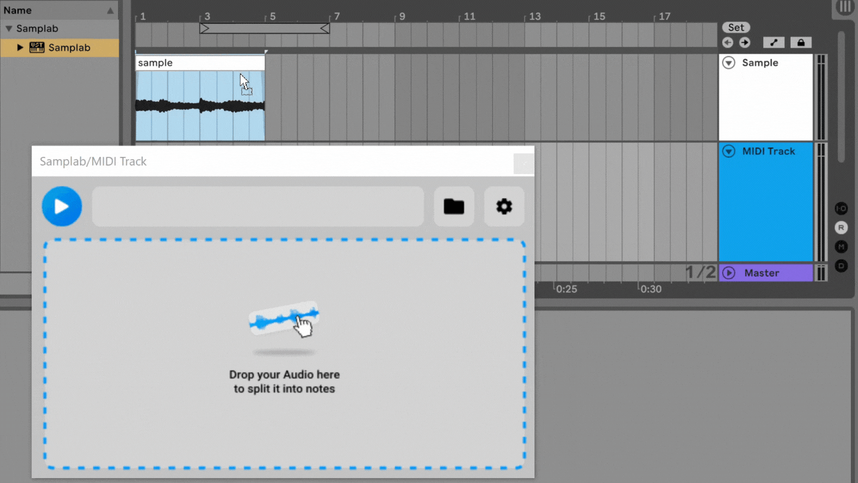Click the loop brace end marker
Screen dimensions: 858x483
coord(325,28)
